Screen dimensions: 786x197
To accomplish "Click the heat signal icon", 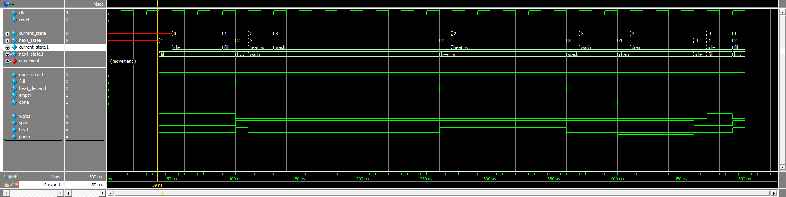I will tap(14, 130).
